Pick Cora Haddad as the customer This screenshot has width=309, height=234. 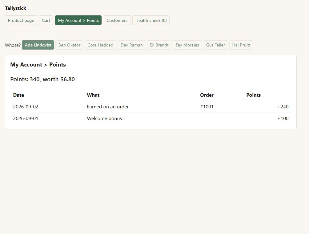click(x=100, y=45)
